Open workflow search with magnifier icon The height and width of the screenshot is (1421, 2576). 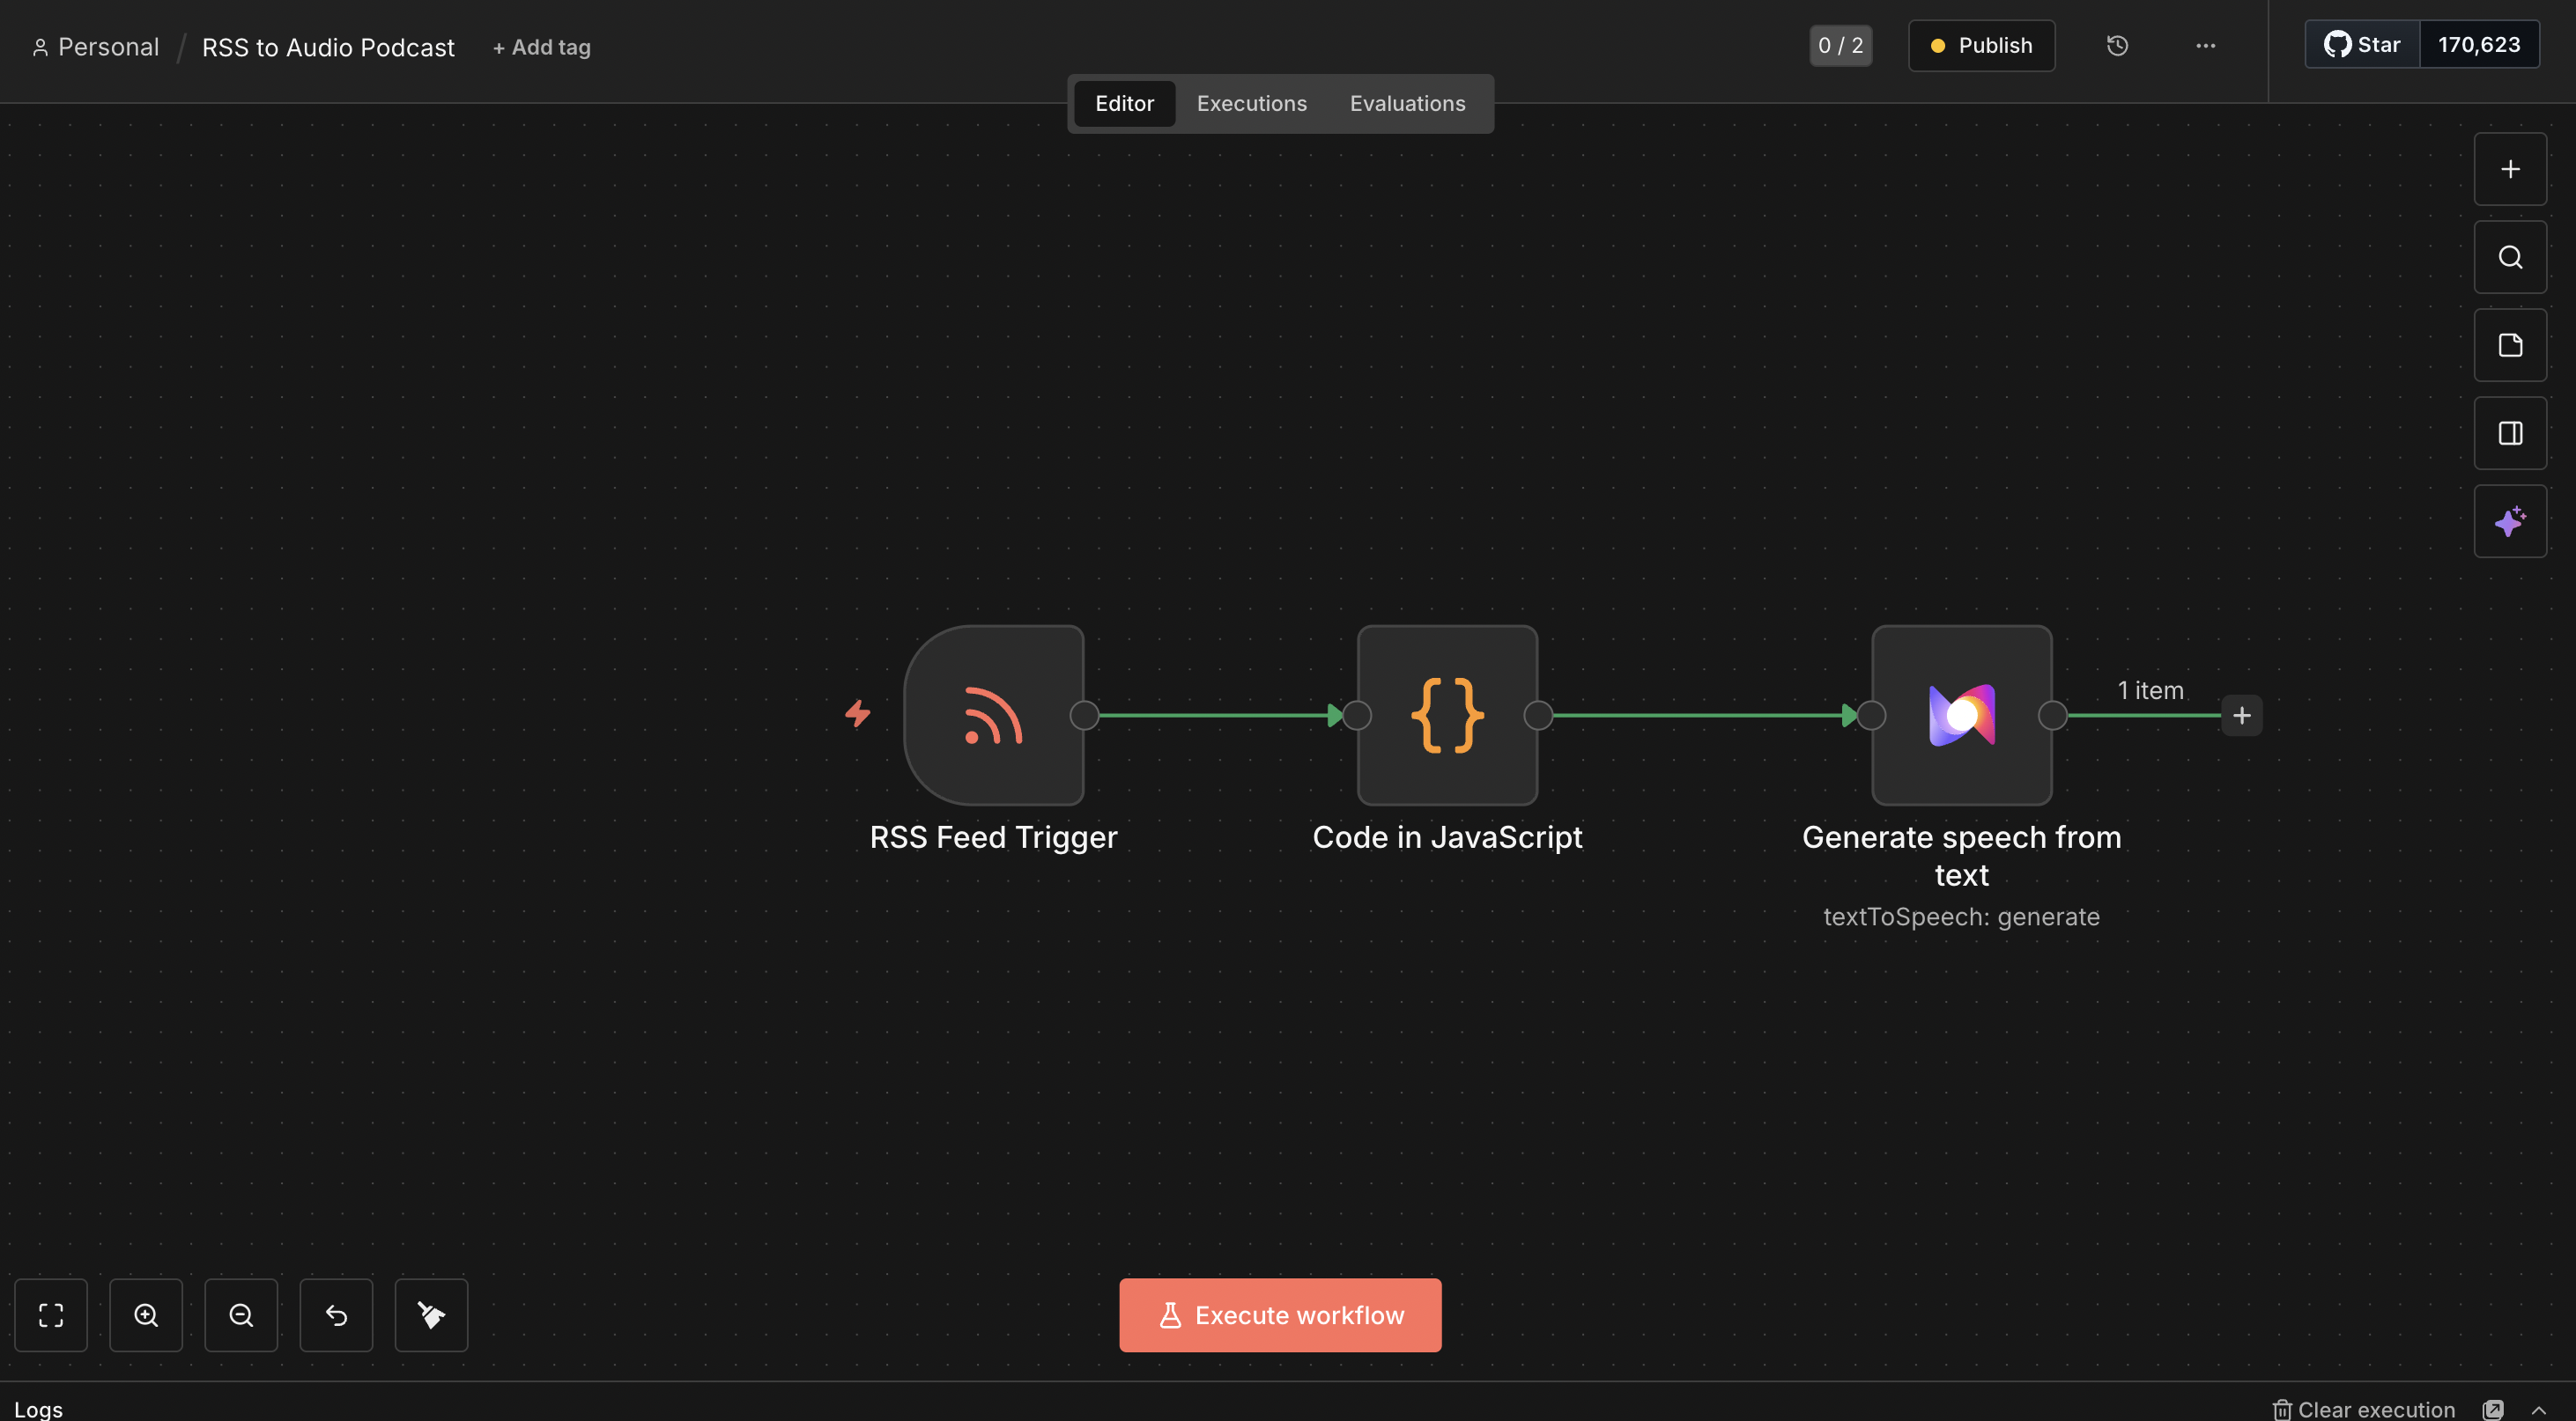click(x=2510, y=257)
